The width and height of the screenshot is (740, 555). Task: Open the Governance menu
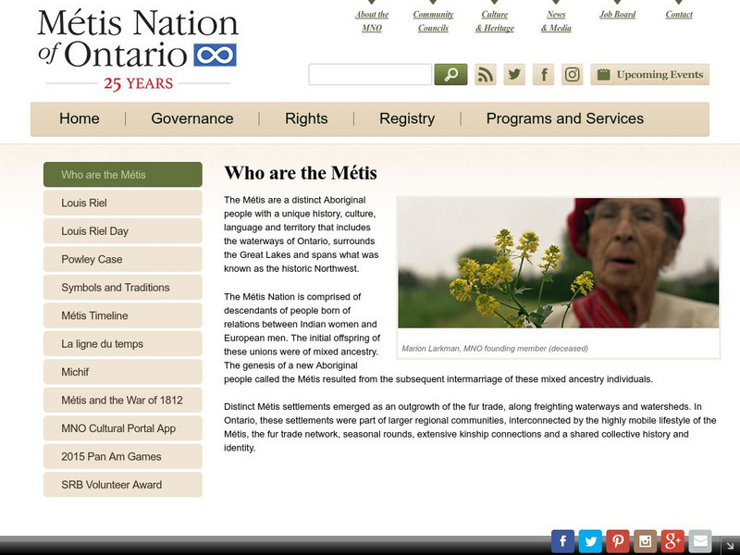pos(191,118)
